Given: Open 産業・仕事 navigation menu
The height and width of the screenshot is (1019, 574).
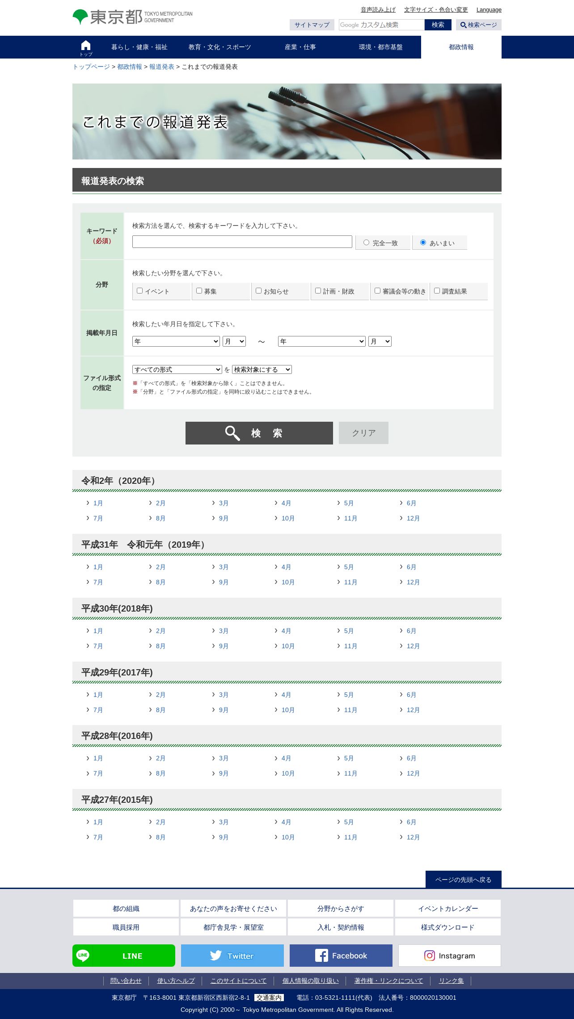Looking at the screenshot, I should (x=300, y=47).
